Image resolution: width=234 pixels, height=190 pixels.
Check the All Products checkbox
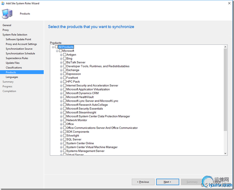(56, 47)
